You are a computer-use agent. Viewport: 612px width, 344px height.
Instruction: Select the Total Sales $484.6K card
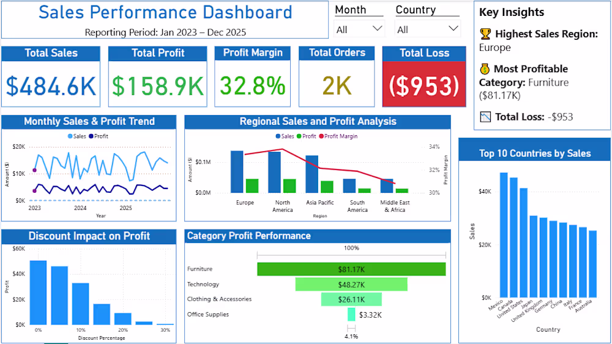click(51, 77)
